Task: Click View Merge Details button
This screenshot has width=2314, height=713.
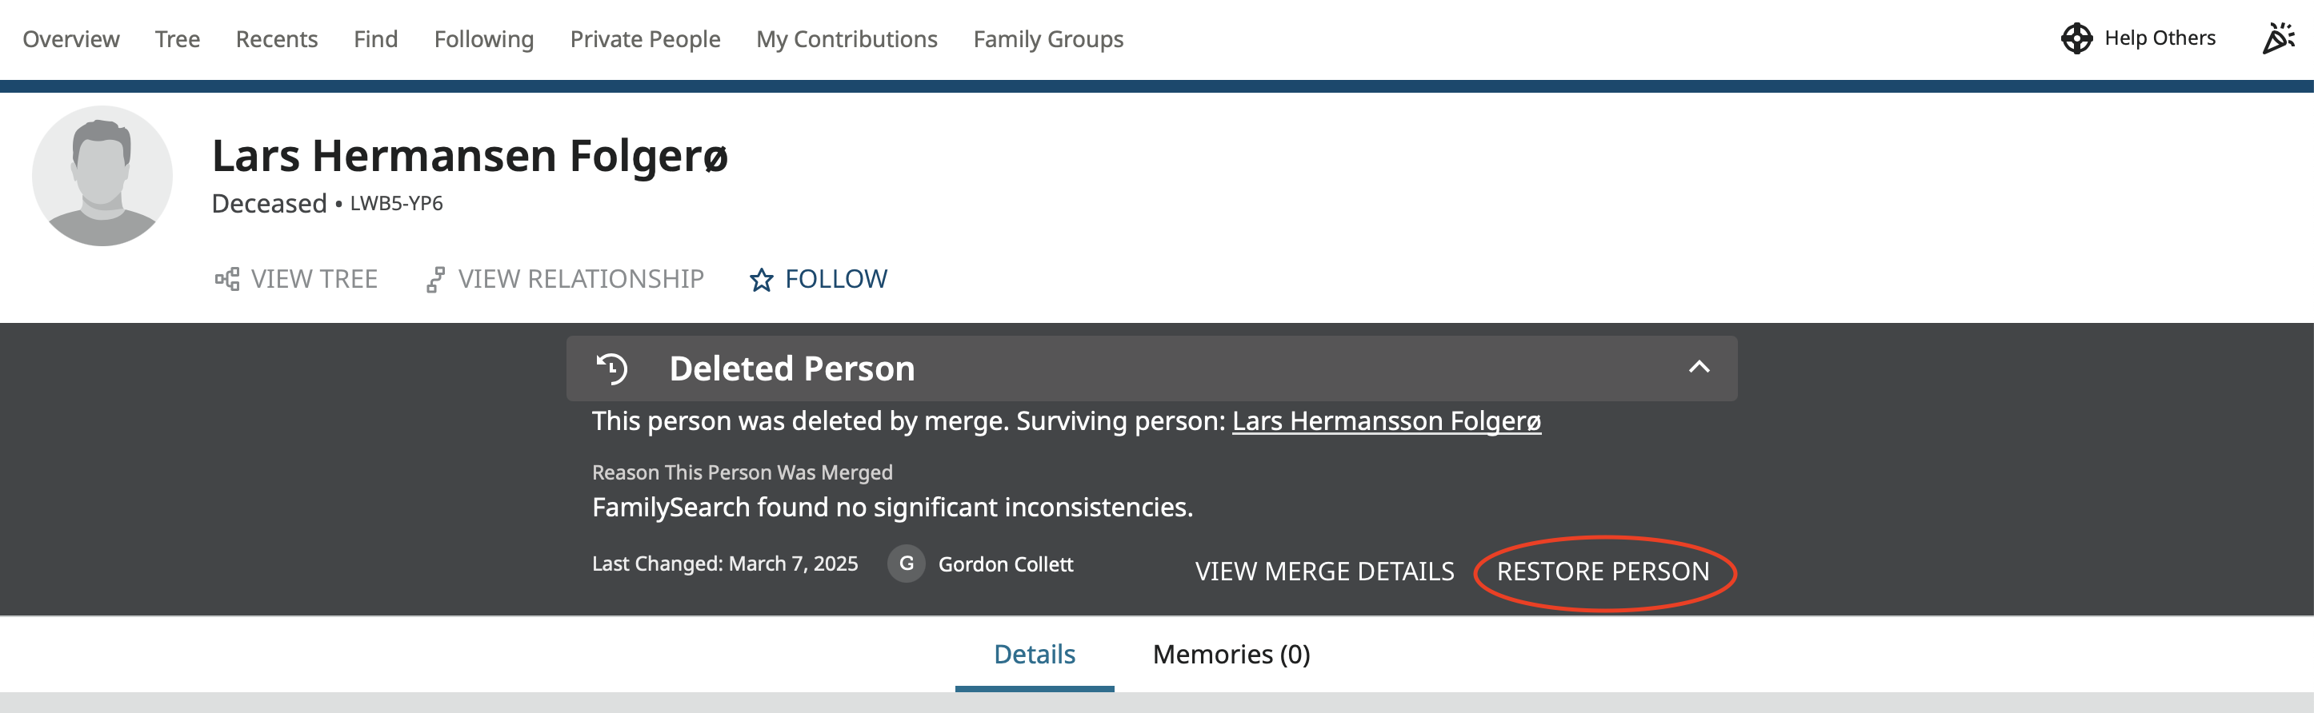Action: 1324,572
